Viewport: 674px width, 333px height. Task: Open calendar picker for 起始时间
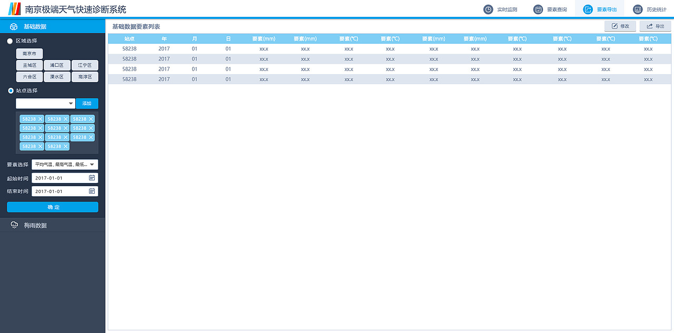(92, 178)
